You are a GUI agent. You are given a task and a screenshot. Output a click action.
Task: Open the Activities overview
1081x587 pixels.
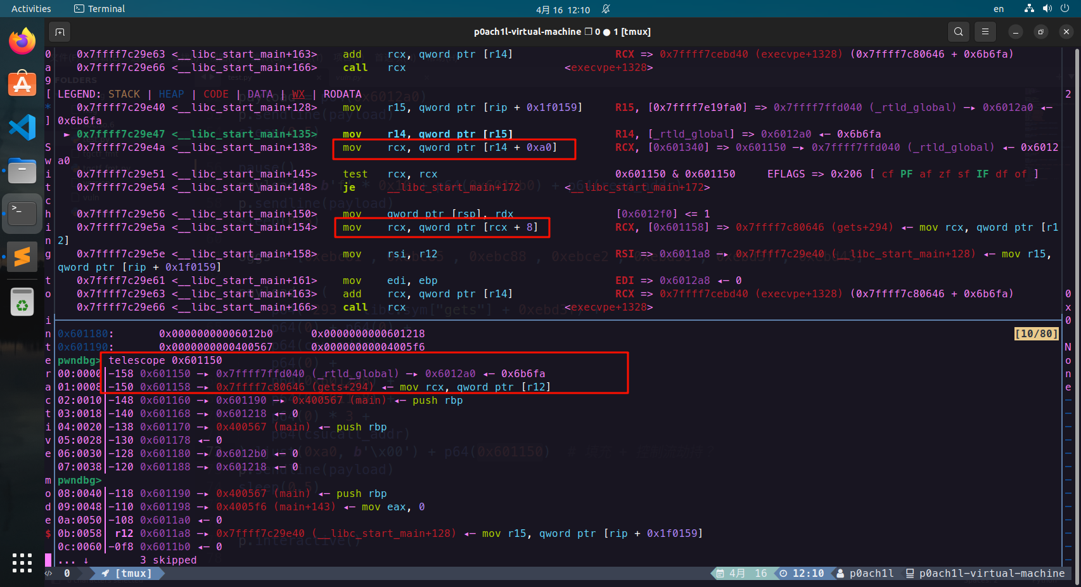click(31, 9)
